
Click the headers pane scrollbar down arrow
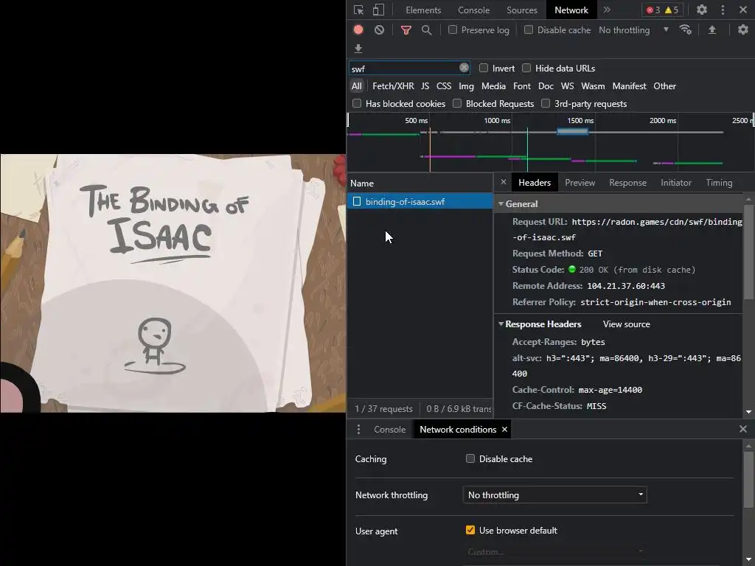[x=749, y=412]
